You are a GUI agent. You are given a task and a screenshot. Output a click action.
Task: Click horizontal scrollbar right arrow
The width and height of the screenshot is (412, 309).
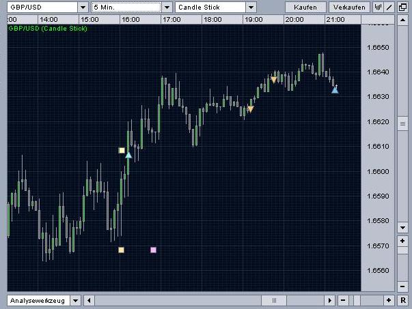pyautogui.click(x=330, y=301)
